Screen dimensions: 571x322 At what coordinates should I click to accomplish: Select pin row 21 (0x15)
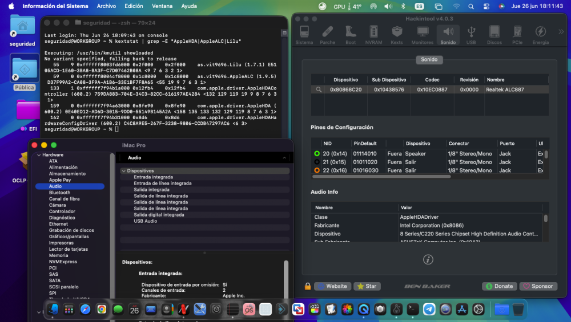pyautogui.click(x=428, y=162)
